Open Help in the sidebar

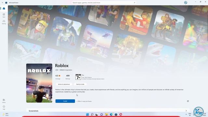coord(4,108)
